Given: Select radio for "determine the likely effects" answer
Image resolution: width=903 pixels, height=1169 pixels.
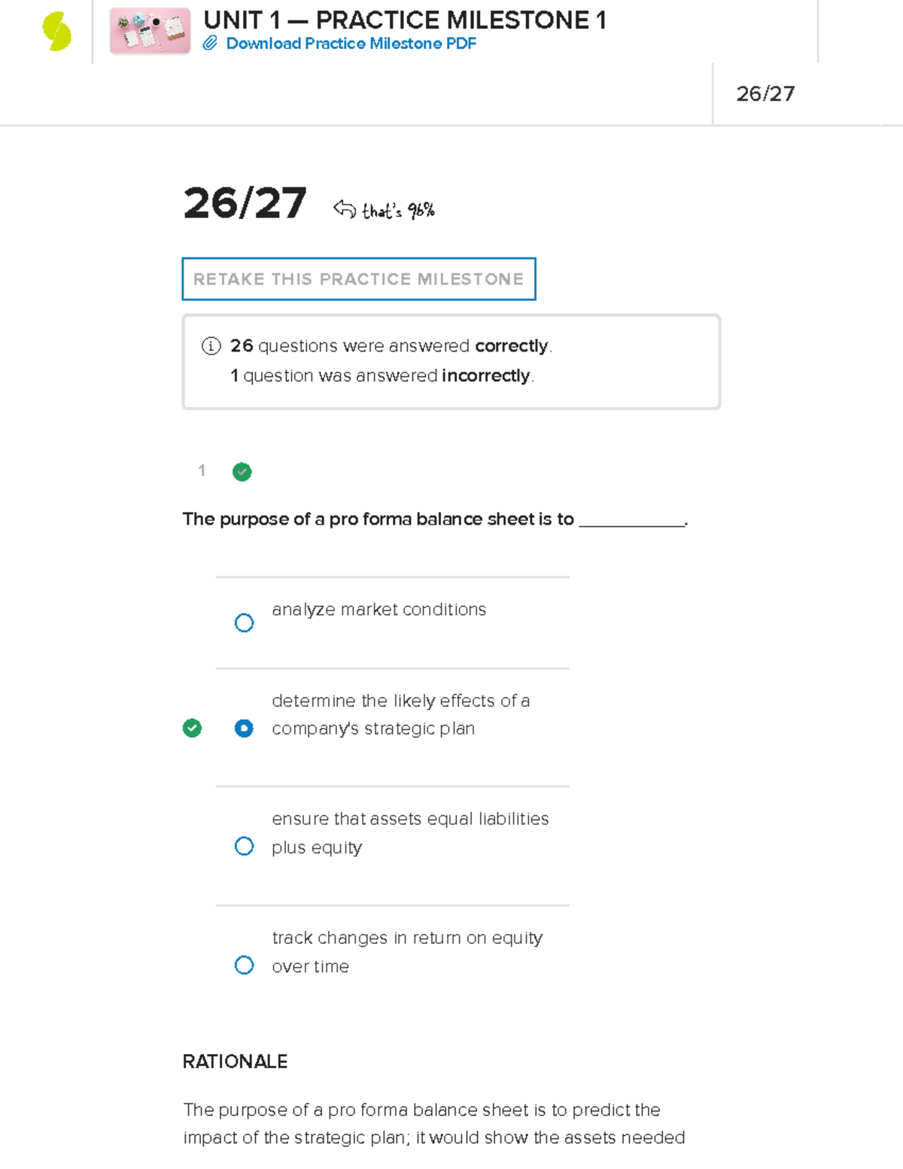Looking at the screenshot, I should pos(244,729).
